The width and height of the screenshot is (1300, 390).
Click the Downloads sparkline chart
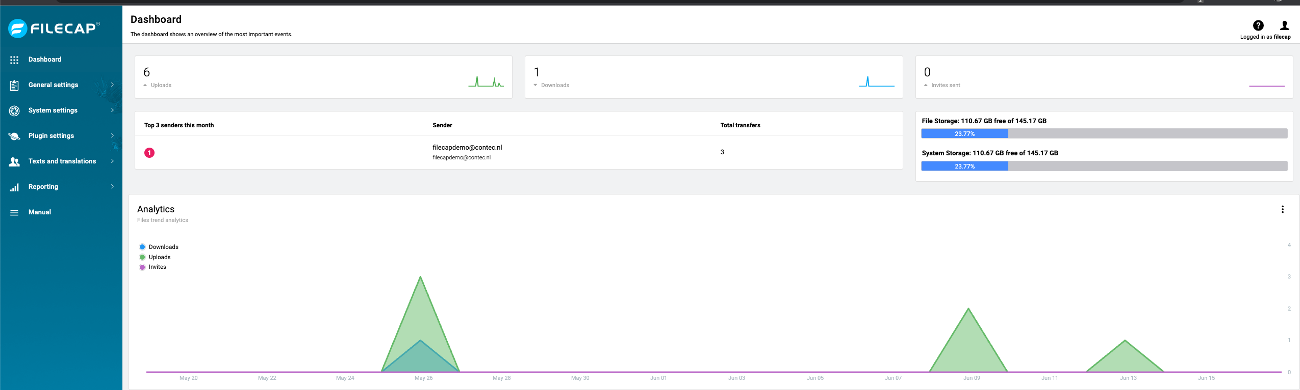coord(877,81)
